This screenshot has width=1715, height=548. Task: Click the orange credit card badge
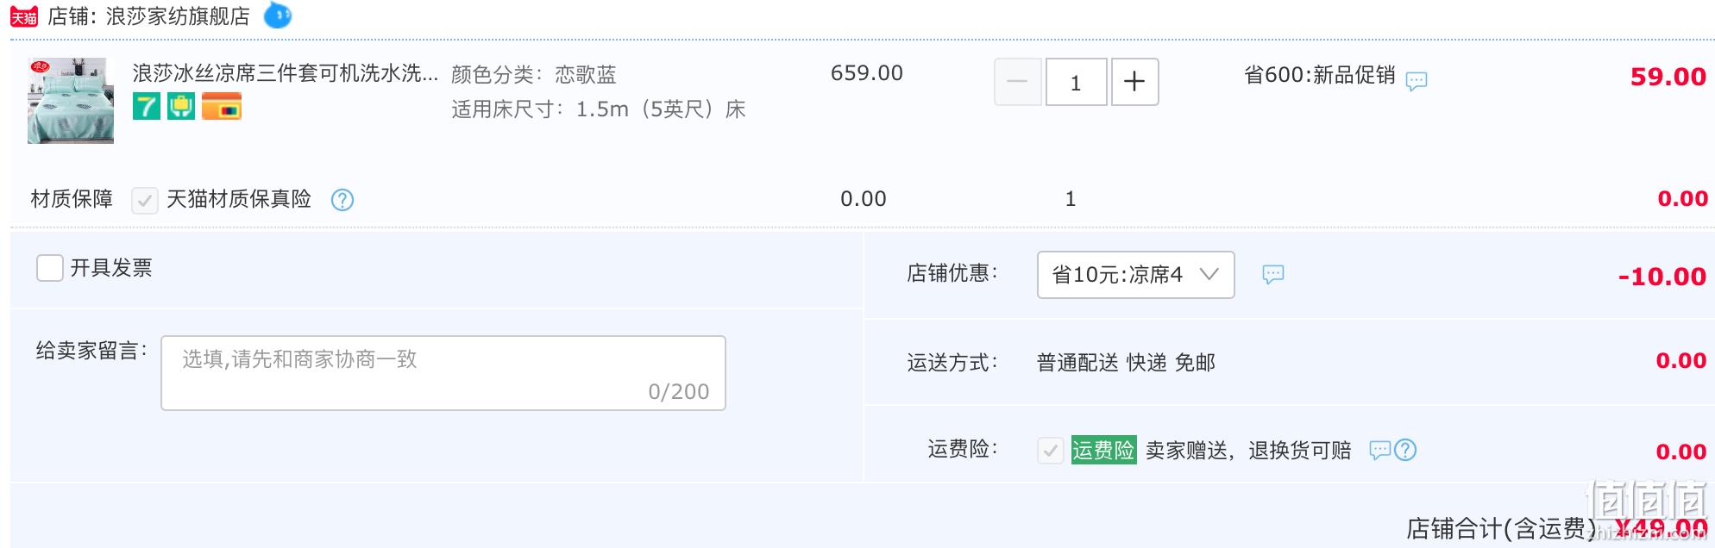click(x=222, y=106)
